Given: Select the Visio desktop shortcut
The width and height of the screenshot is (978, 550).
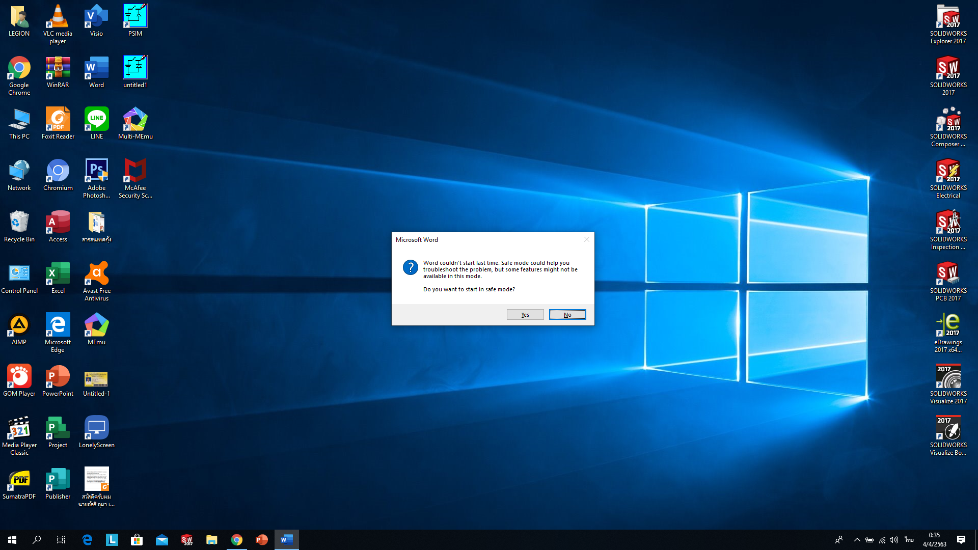Looking at the screenshot, I should click(x=96, y=21).
